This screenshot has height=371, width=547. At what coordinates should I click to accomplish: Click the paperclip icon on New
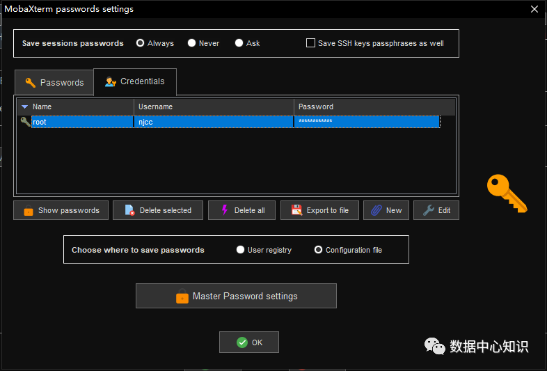tap(376, 210)
